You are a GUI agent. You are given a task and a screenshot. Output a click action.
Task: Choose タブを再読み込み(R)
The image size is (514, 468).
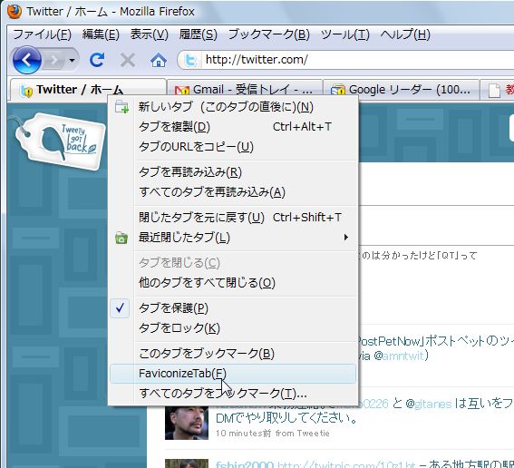pos(233,171)
